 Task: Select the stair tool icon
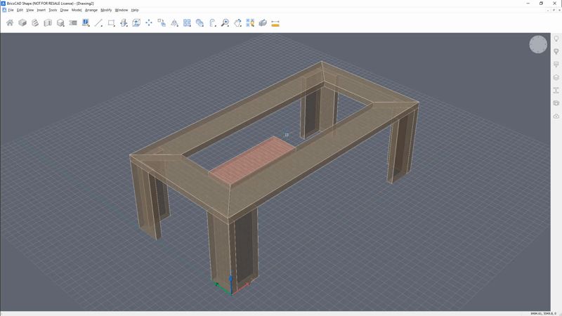tap(35, 23)
